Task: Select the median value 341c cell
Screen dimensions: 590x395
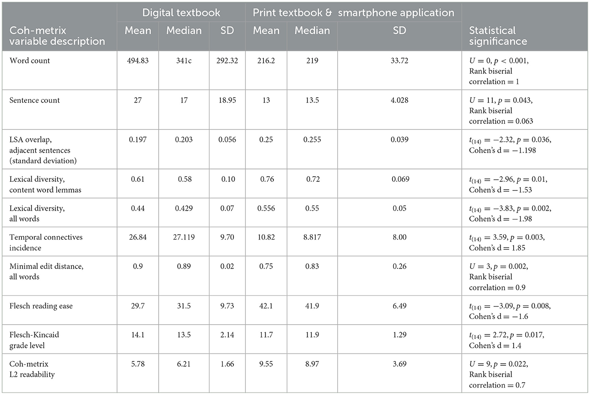Action: [184, 61]
